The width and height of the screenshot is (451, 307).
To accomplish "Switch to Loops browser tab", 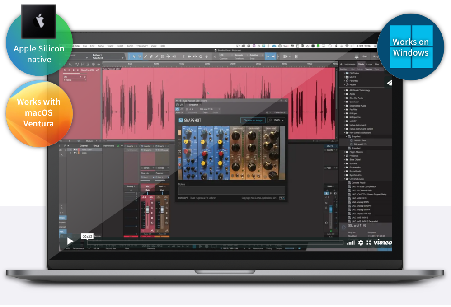I will coord(369,65).
